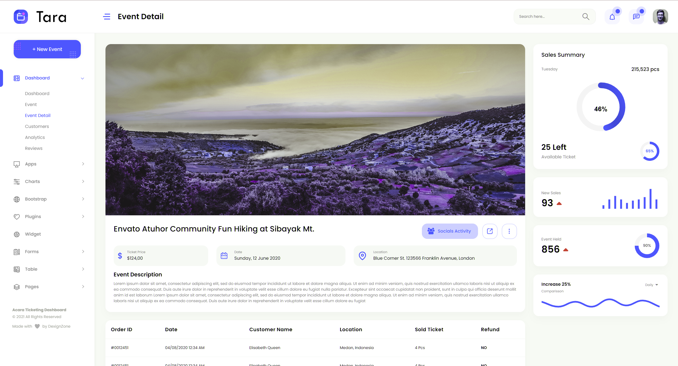Expand the Apps menu chevron
678x366 pixels.
pyautogui.click(x=83, y=164)
